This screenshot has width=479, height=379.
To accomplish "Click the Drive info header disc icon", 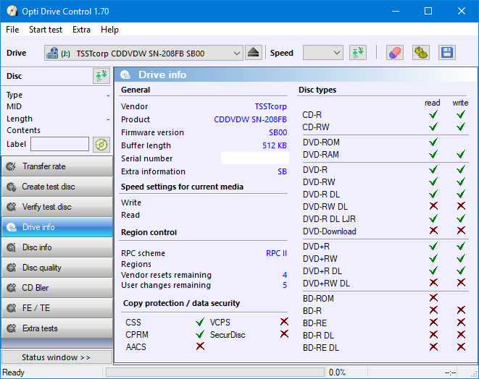I will coord(125,74).
